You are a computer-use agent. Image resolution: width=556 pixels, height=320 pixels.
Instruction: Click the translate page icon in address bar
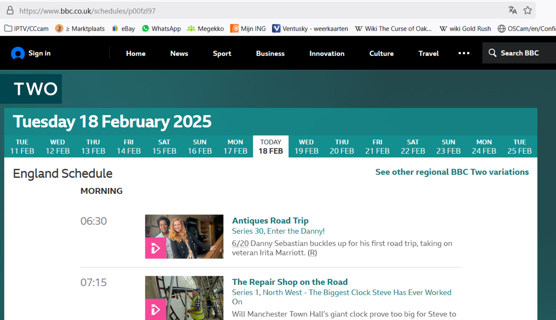(512, 10)
